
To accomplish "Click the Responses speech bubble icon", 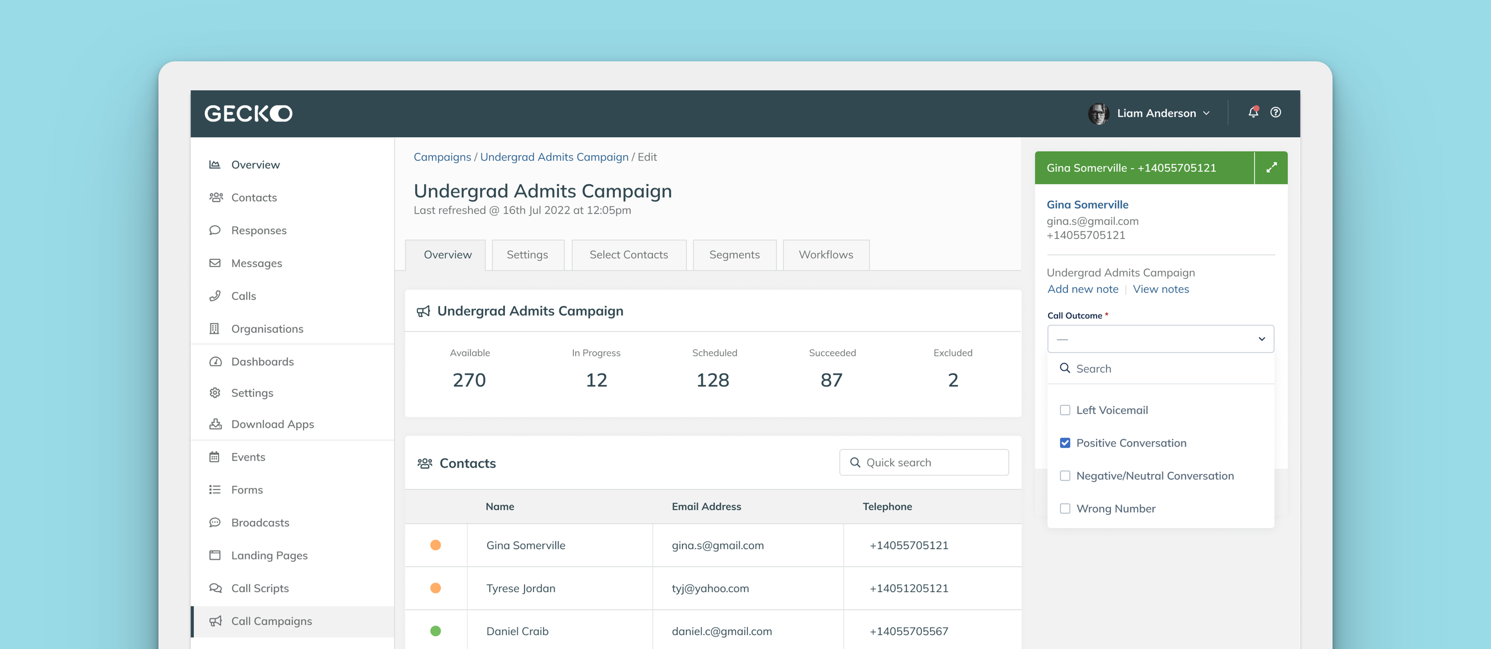I will coord(215,230).
